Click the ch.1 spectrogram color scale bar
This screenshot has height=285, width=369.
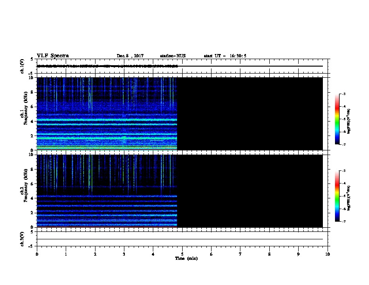click(x=337, y=119)
